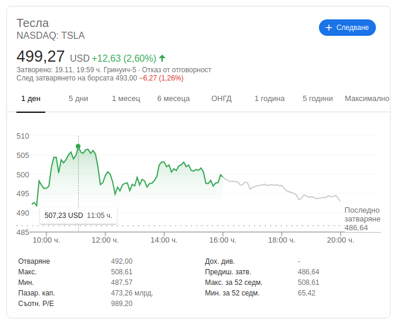Click the after-hours −6,27 (1,26%) value
The image size is (400, 326).
click(x=162, y=78)
